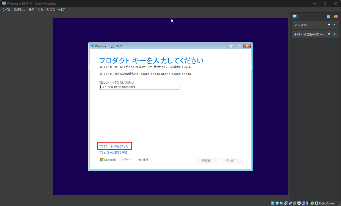This screenshot has height=206, width=341.
Task: Expand the マウス統合 notification text
Action: click(x=301, y=25)
